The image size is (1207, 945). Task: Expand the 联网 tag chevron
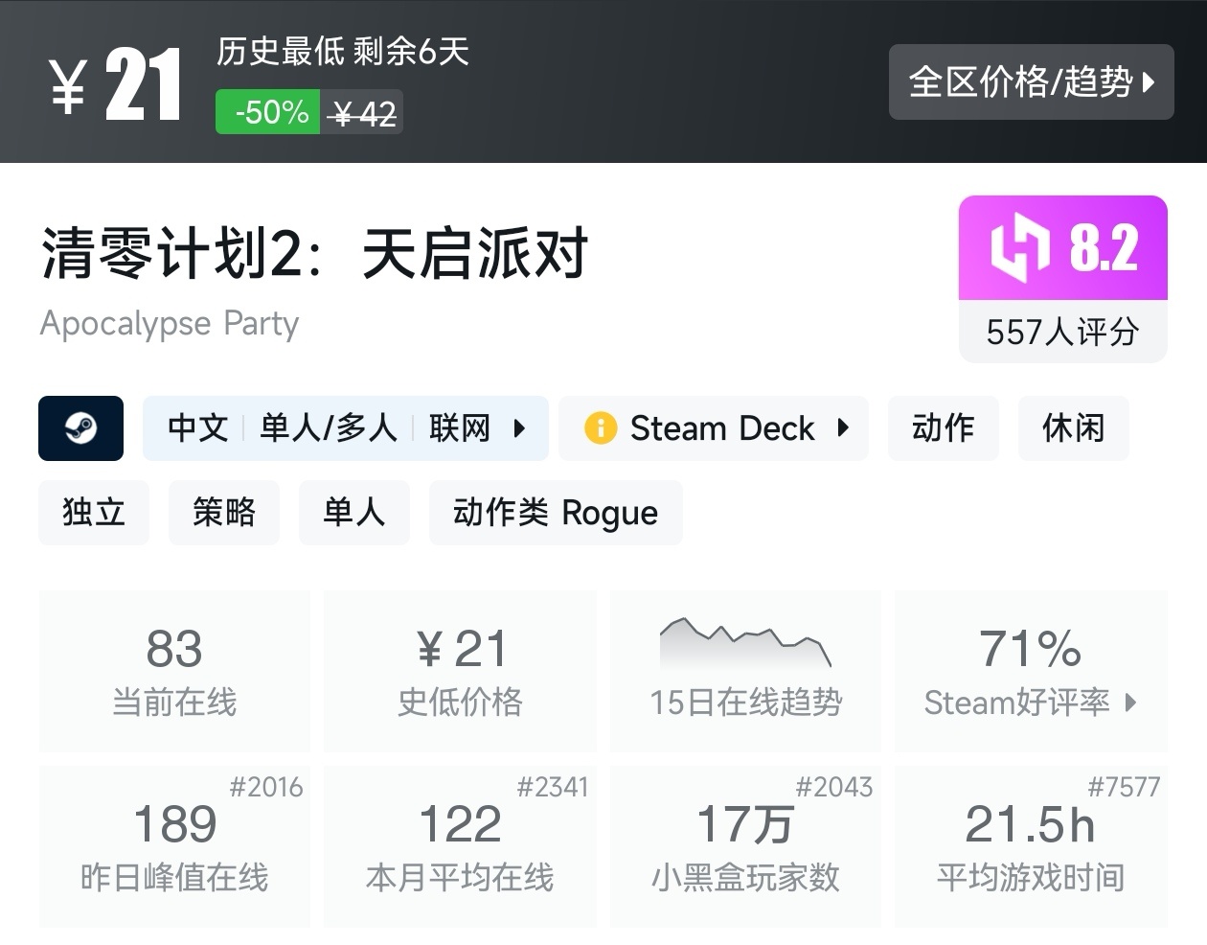[x=521, y=428]
